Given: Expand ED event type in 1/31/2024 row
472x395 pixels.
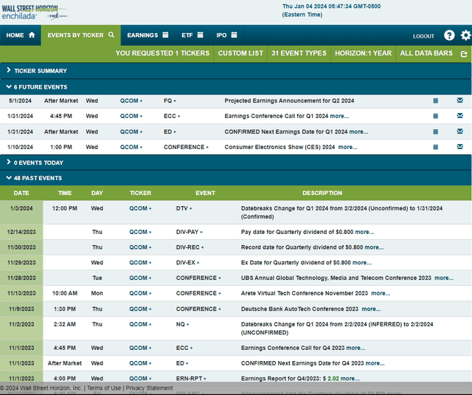Looking at the screenshot, I should (x=170, y=131).
